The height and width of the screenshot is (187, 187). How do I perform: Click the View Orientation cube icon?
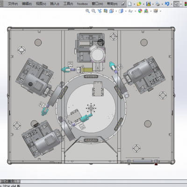point(111,11)
